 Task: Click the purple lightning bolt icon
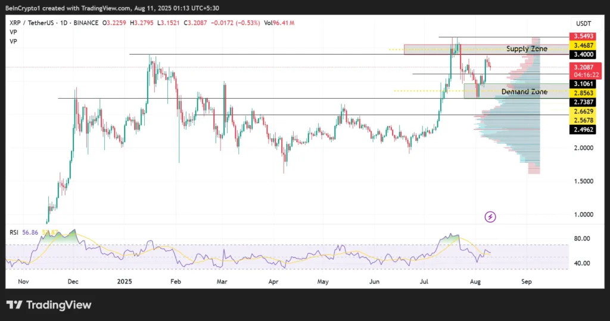click(x=490, y=217)
